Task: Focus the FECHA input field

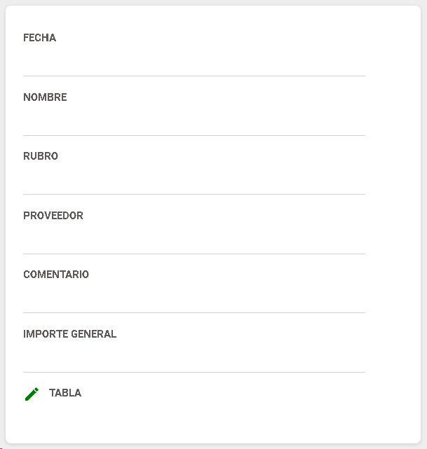Action: (x=194, y=60)
